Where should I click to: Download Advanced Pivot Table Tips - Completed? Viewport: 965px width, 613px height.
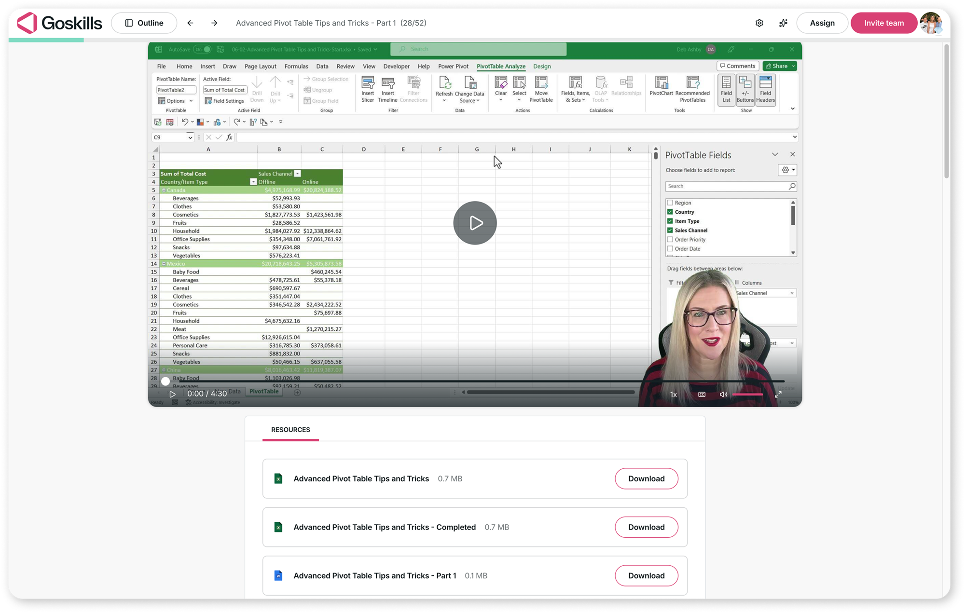tap(646, 527)
